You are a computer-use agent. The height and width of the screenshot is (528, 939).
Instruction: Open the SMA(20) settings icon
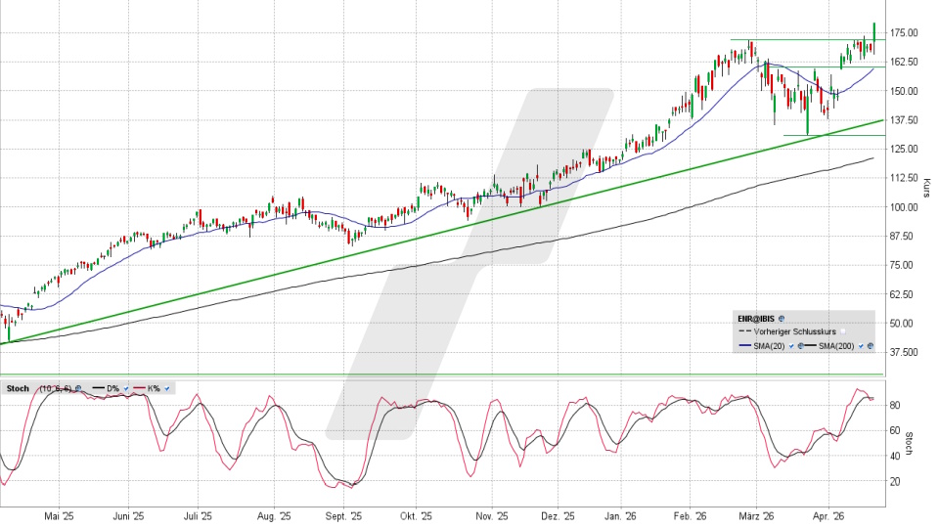(x=799, y=346)
